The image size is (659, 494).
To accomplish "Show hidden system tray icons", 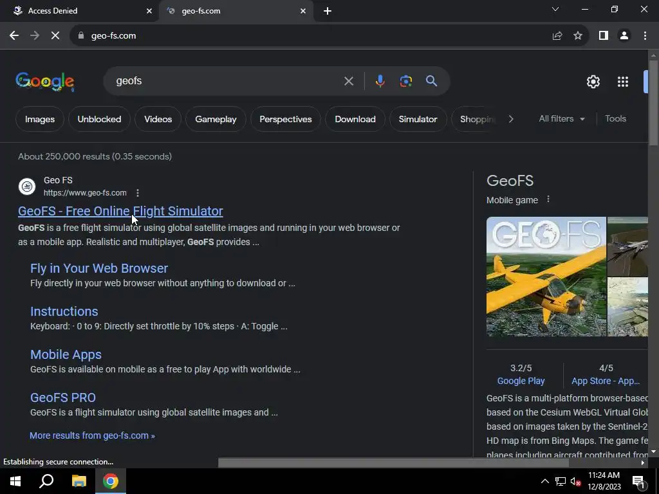I will [544, 481].
